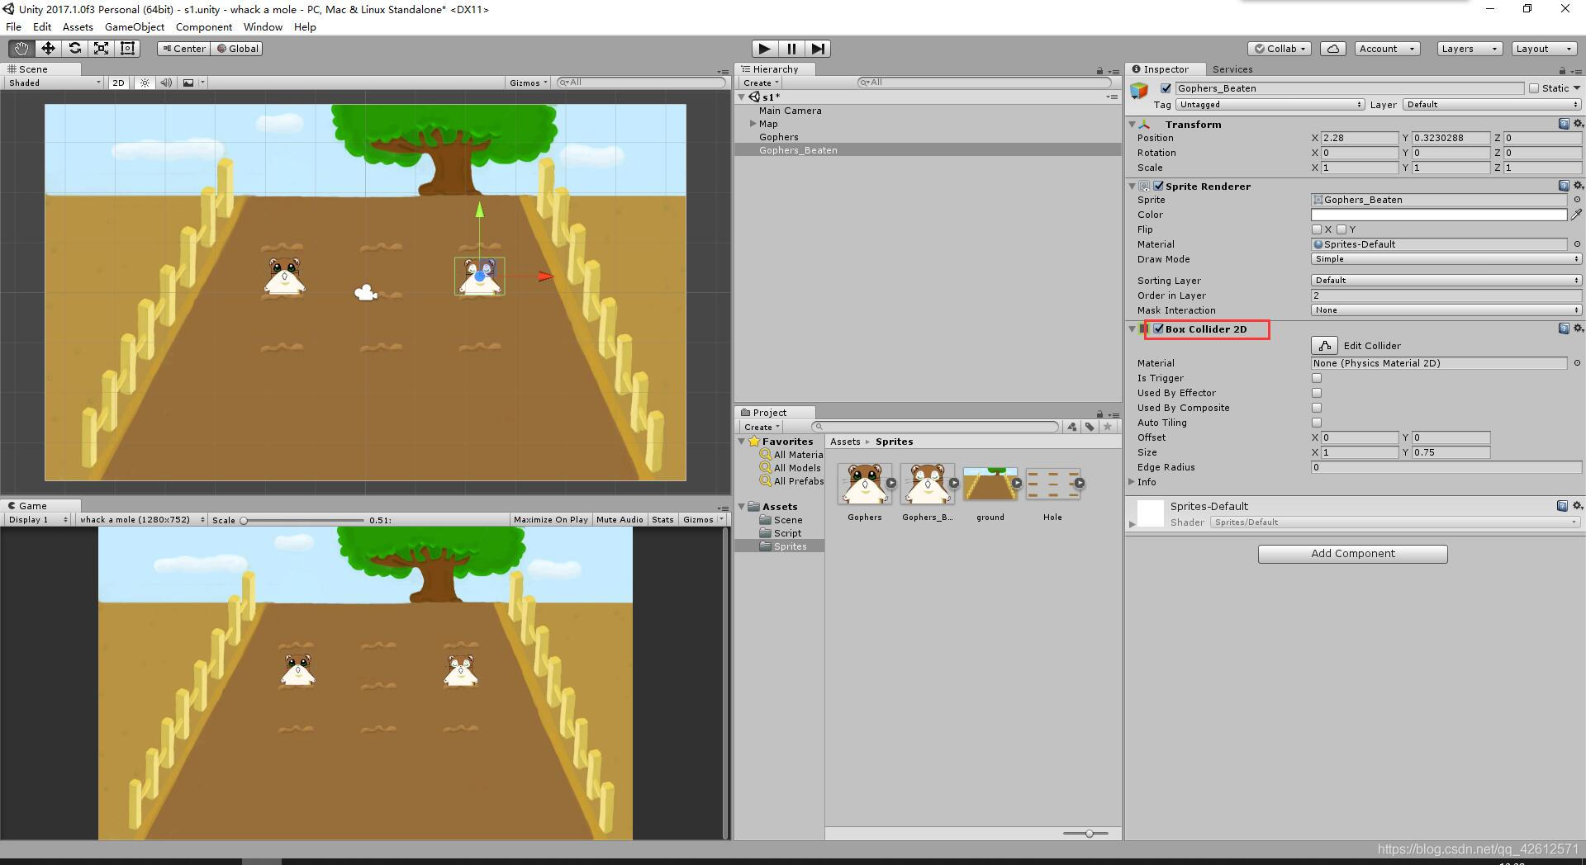Open the Layout dropdown
Viewport: 1586px width, 865px height.
[1544, 49]
